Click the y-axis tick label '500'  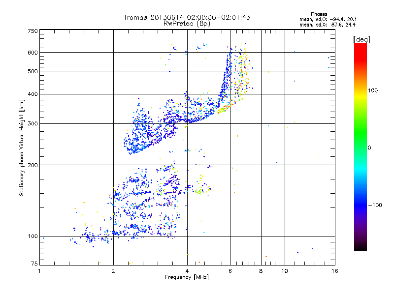(33, 71)
